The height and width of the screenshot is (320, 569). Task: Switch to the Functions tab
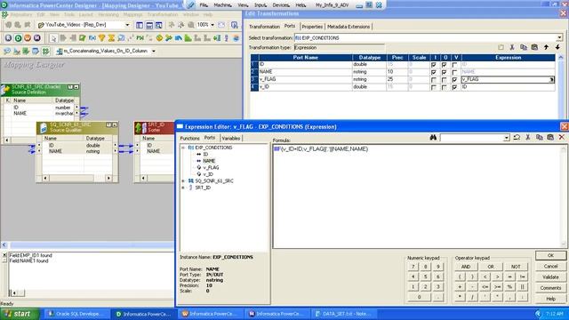point(189,139)
